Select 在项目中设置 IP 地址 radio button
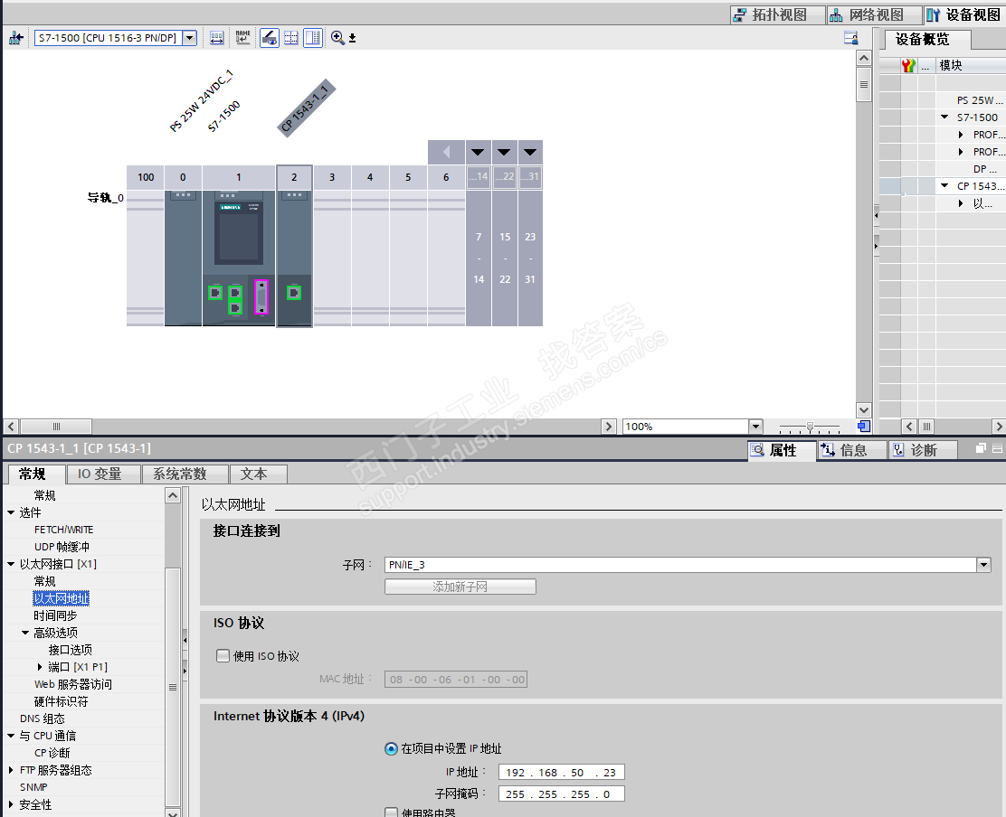Image resolution: width=1006 pixels, height=817 pixels. (391, 748)
